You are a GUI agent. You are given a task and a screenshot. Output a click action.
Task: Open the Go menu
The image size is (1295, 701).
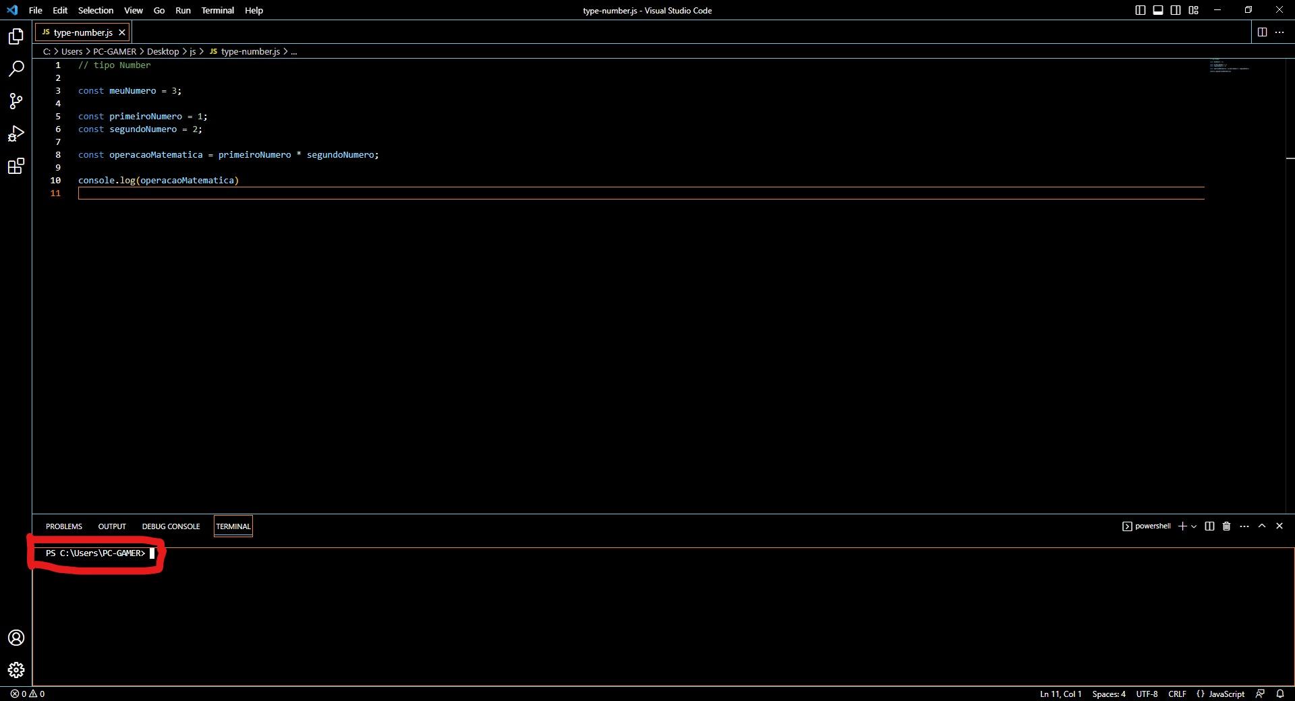click(x=159, y=10)
